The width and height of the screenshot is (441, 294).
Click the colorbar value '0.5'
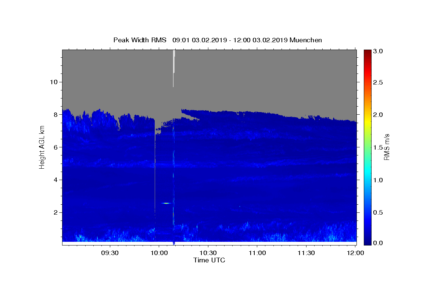coord(378,212)
